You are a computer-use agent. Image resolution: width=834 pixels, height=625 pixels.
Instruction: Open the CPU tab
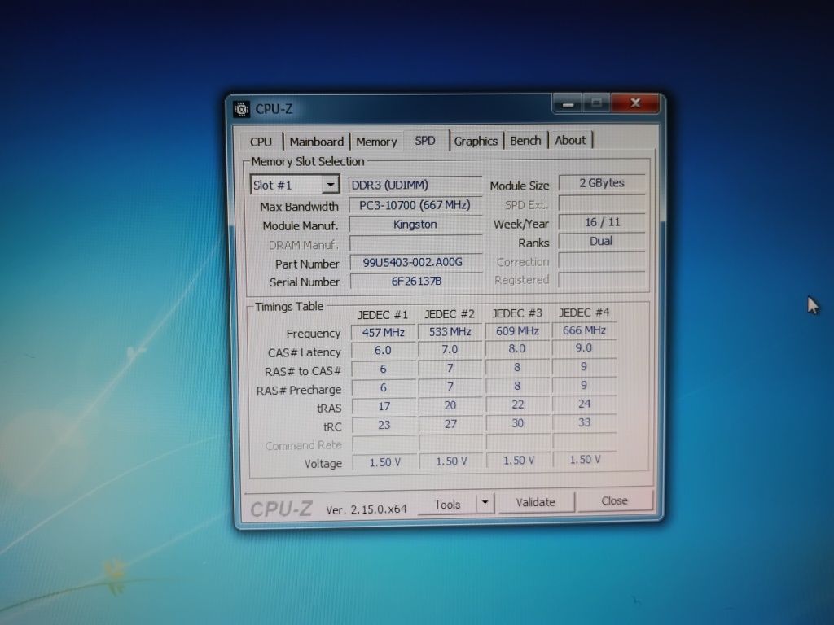point(261,142)
